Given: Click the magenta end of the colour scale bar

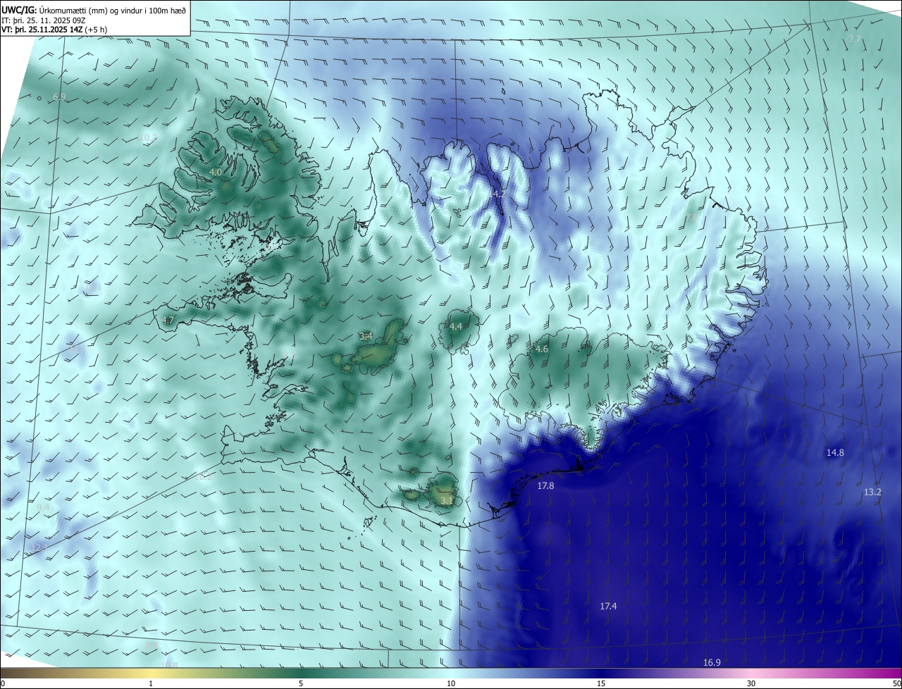Looking at the screenshot, I should 895,673.
